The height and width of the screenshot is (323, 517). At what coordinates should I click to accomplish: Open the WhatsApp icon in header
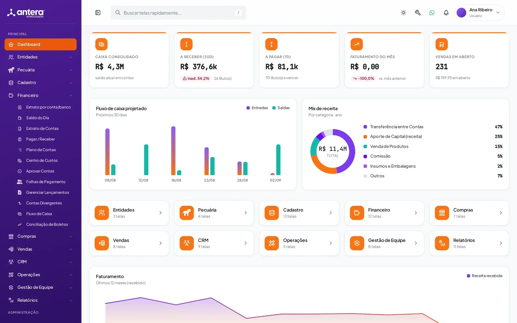point(432,13)
